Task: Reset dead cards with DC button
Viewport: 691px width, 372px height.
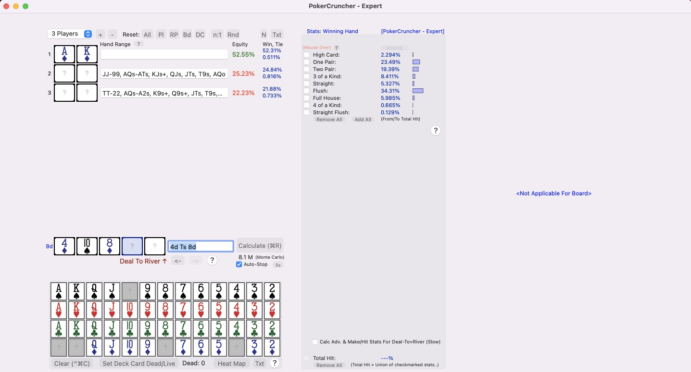Action: [x=200, y=35]
